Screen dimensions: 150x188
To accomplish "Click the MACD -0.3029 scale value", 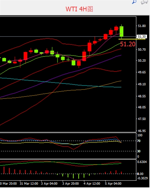I will coord(142,178).
